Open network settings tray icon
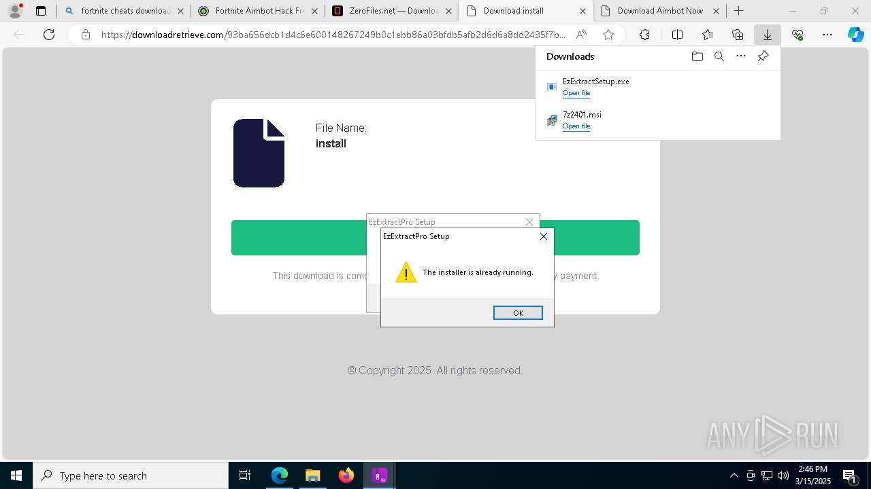 click(x=766, y=475)
